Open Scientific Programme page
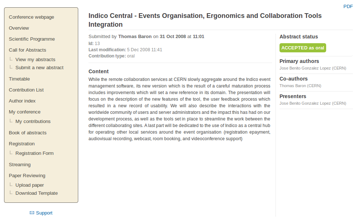 point(32,39)
